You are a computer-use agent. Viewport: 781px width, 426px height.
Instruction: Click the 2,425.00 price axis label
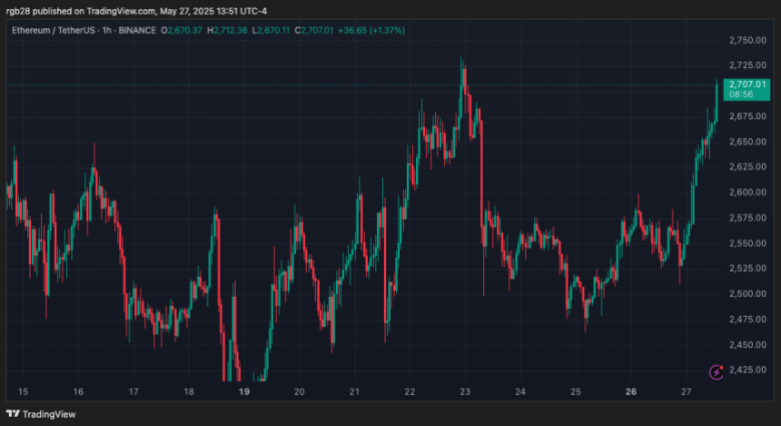pos(746,371)
